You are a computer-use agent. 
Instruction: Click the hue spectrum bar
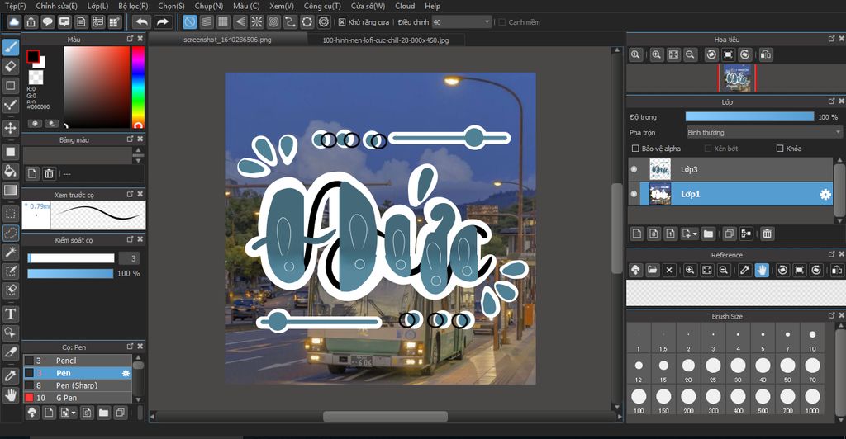pos(138,87)
